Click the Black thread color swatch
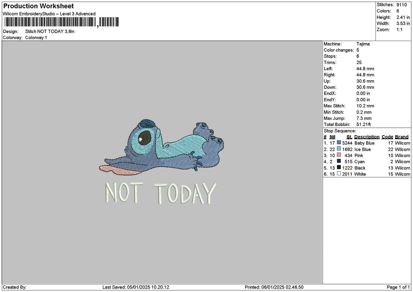Screen dimensions: 413x292 coord(339,168)
